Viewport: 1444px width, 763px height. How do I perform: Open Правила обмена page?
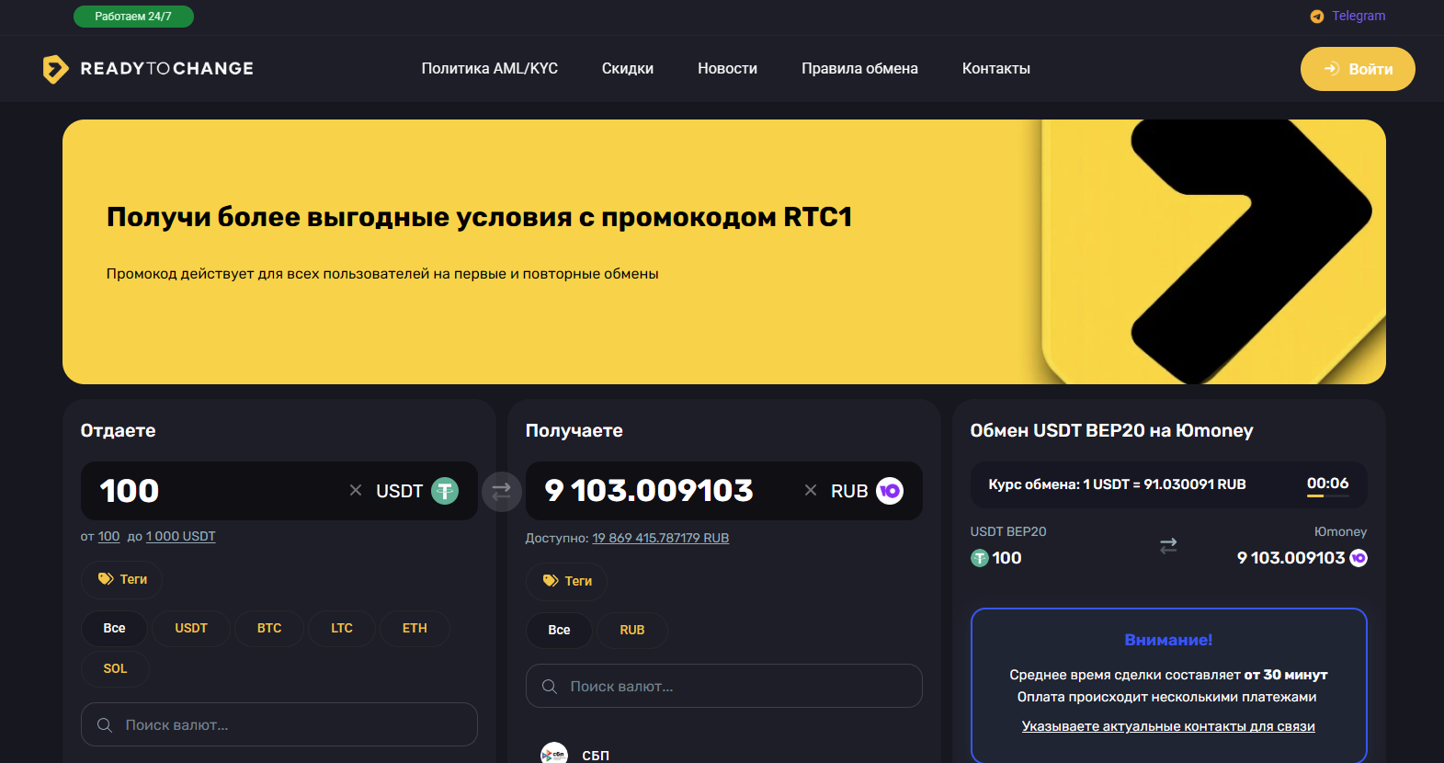[859, 69]
